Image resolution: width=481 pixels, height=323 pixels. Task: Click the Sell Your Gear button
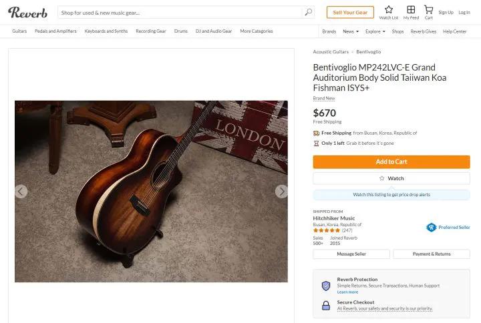coord(350,12)
